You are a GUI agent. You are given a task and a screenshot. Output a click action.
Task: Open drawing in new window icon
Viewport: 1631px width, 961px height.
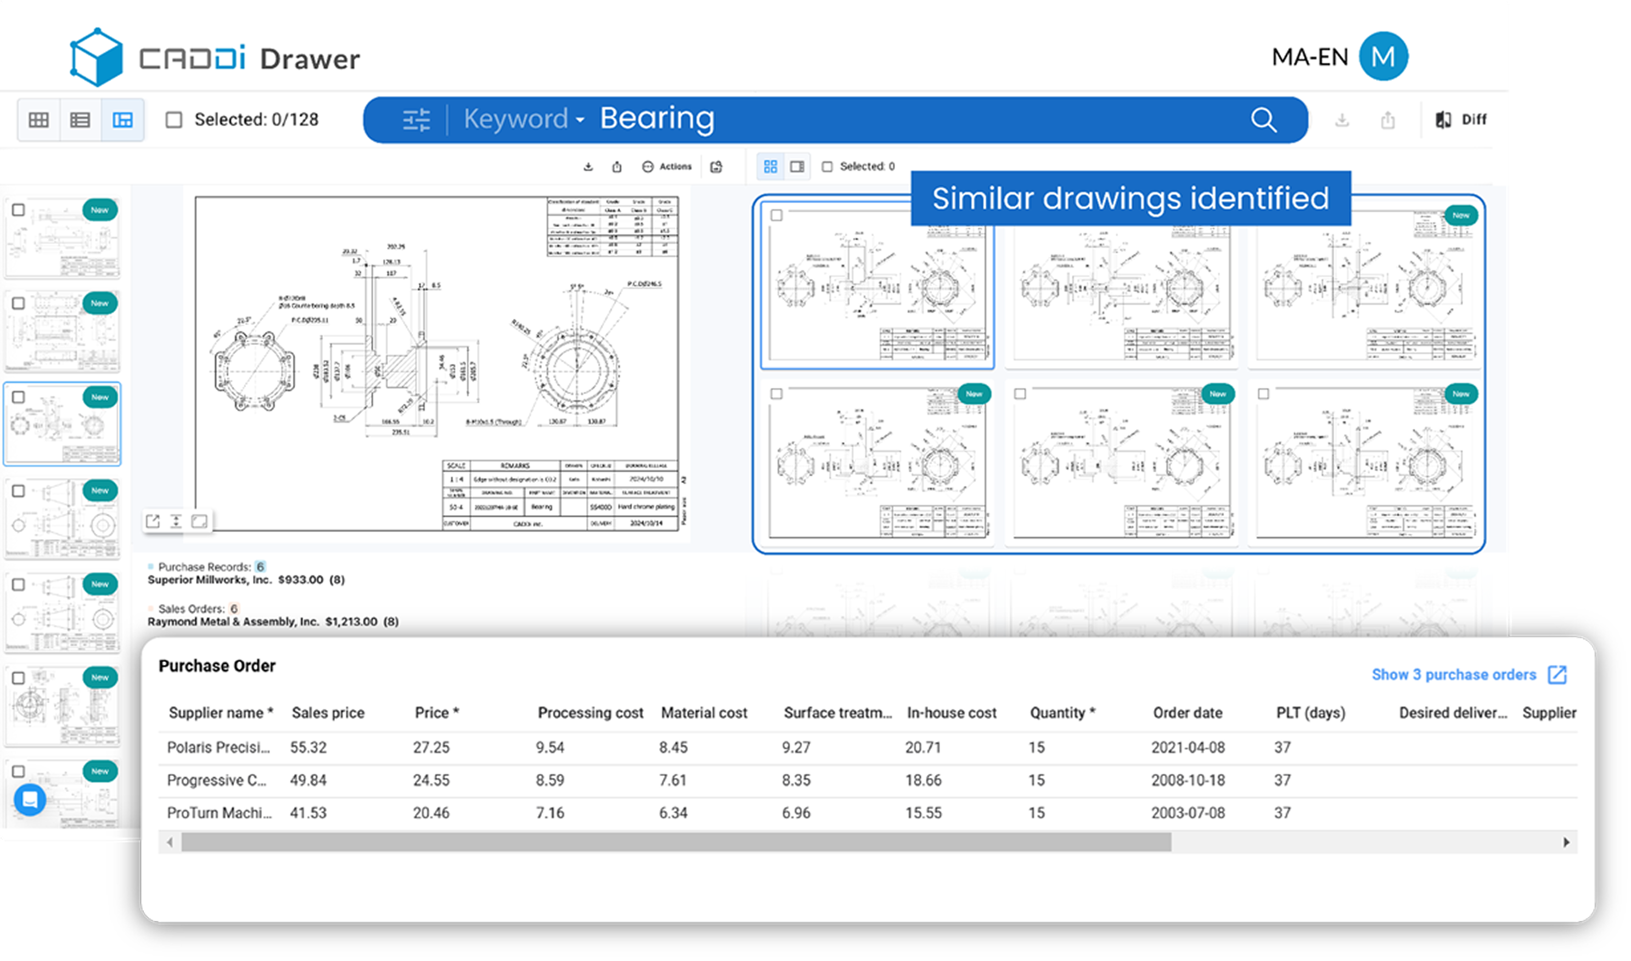[x=153, y=521]
